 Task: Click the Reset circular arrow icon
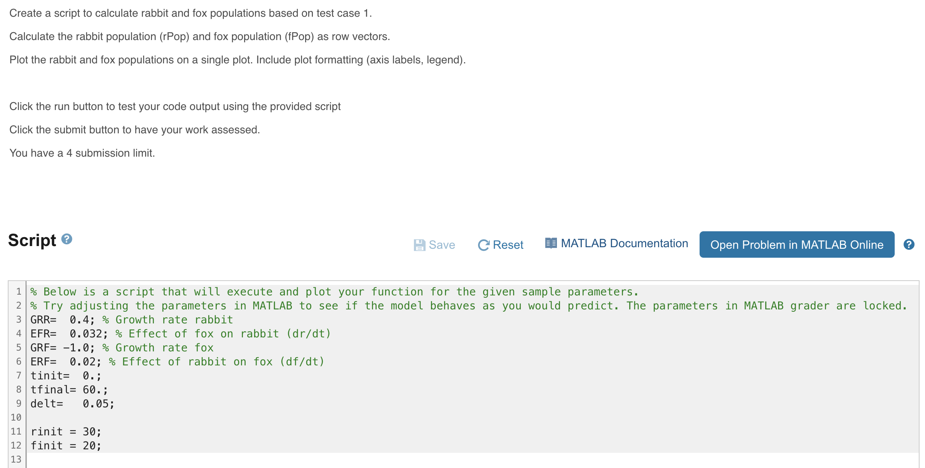tap(483, 244)
